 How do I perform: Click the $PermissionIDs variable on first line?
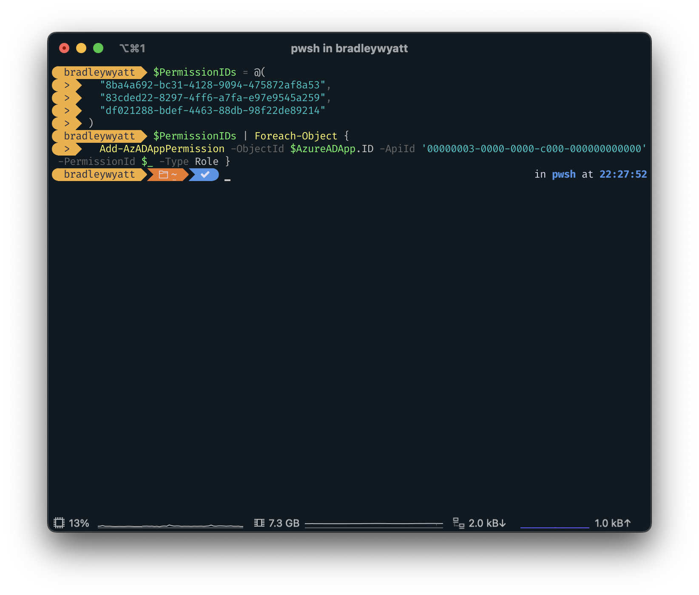(x=195, y=72)
